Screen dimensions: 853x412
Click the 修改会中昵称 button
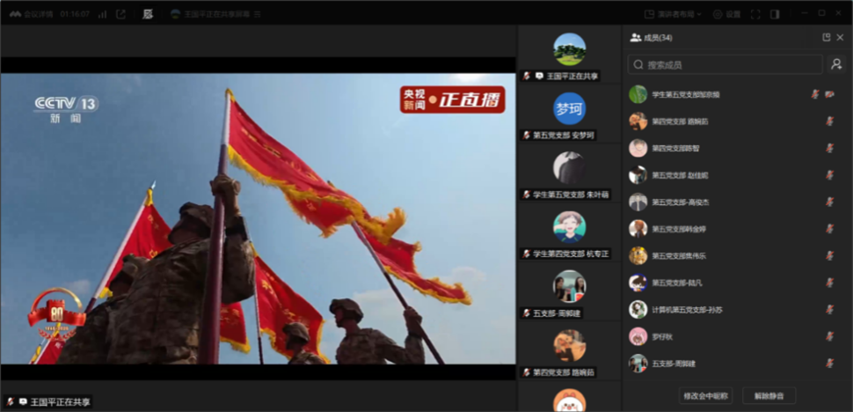coord(705,396)
